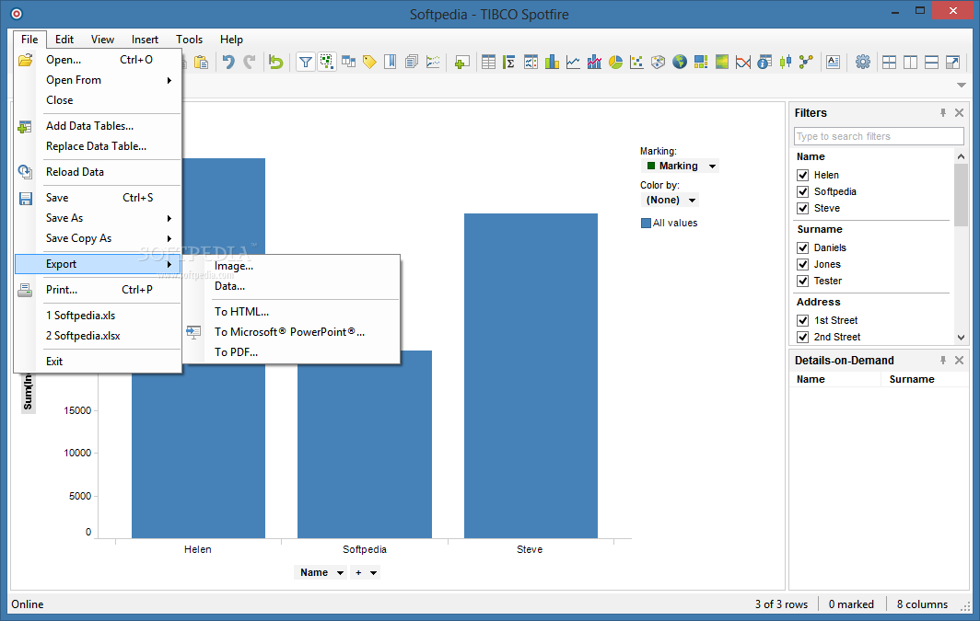
Task: Create a Parallel Coordinate Plot visualization
Action: 743,62
